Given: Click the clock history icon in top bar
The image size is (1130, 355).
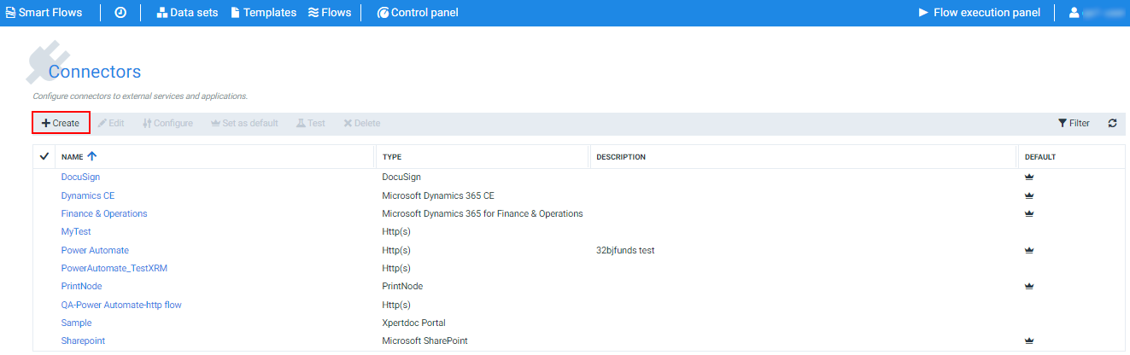Looking at the screenshot, I should click(x=120, y=13).
